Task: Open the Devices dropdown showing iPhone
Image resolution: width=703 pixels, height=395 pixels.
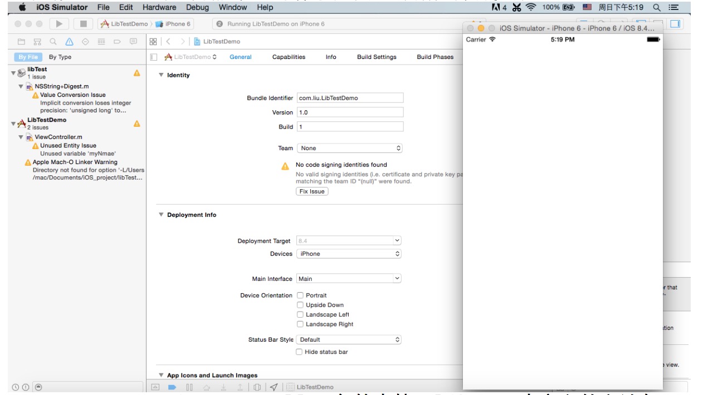Action: [349, 254]
